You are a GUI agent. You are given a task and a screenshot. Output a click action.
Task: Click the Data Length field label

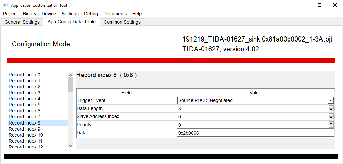tap(90, 108)
